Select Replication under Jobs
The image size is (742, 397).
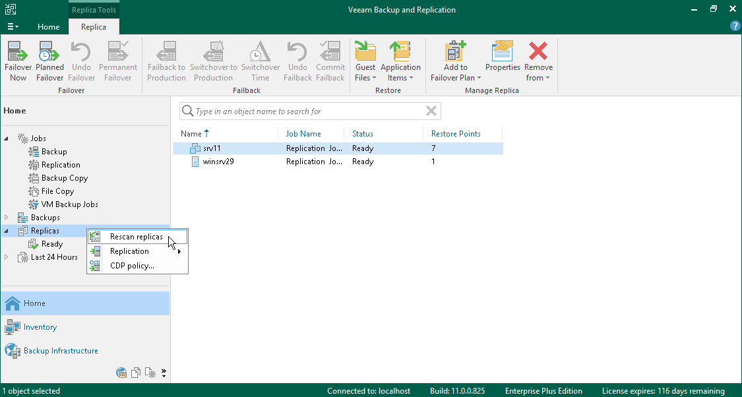[61, 165]
